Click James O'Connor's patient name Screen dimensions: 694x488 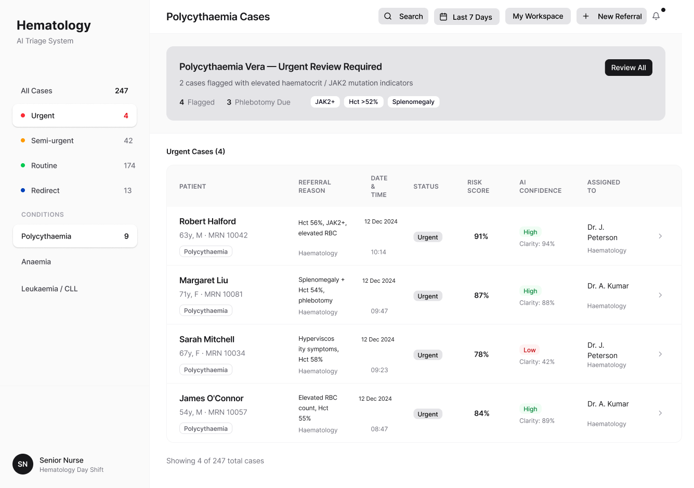coord(212,398)
